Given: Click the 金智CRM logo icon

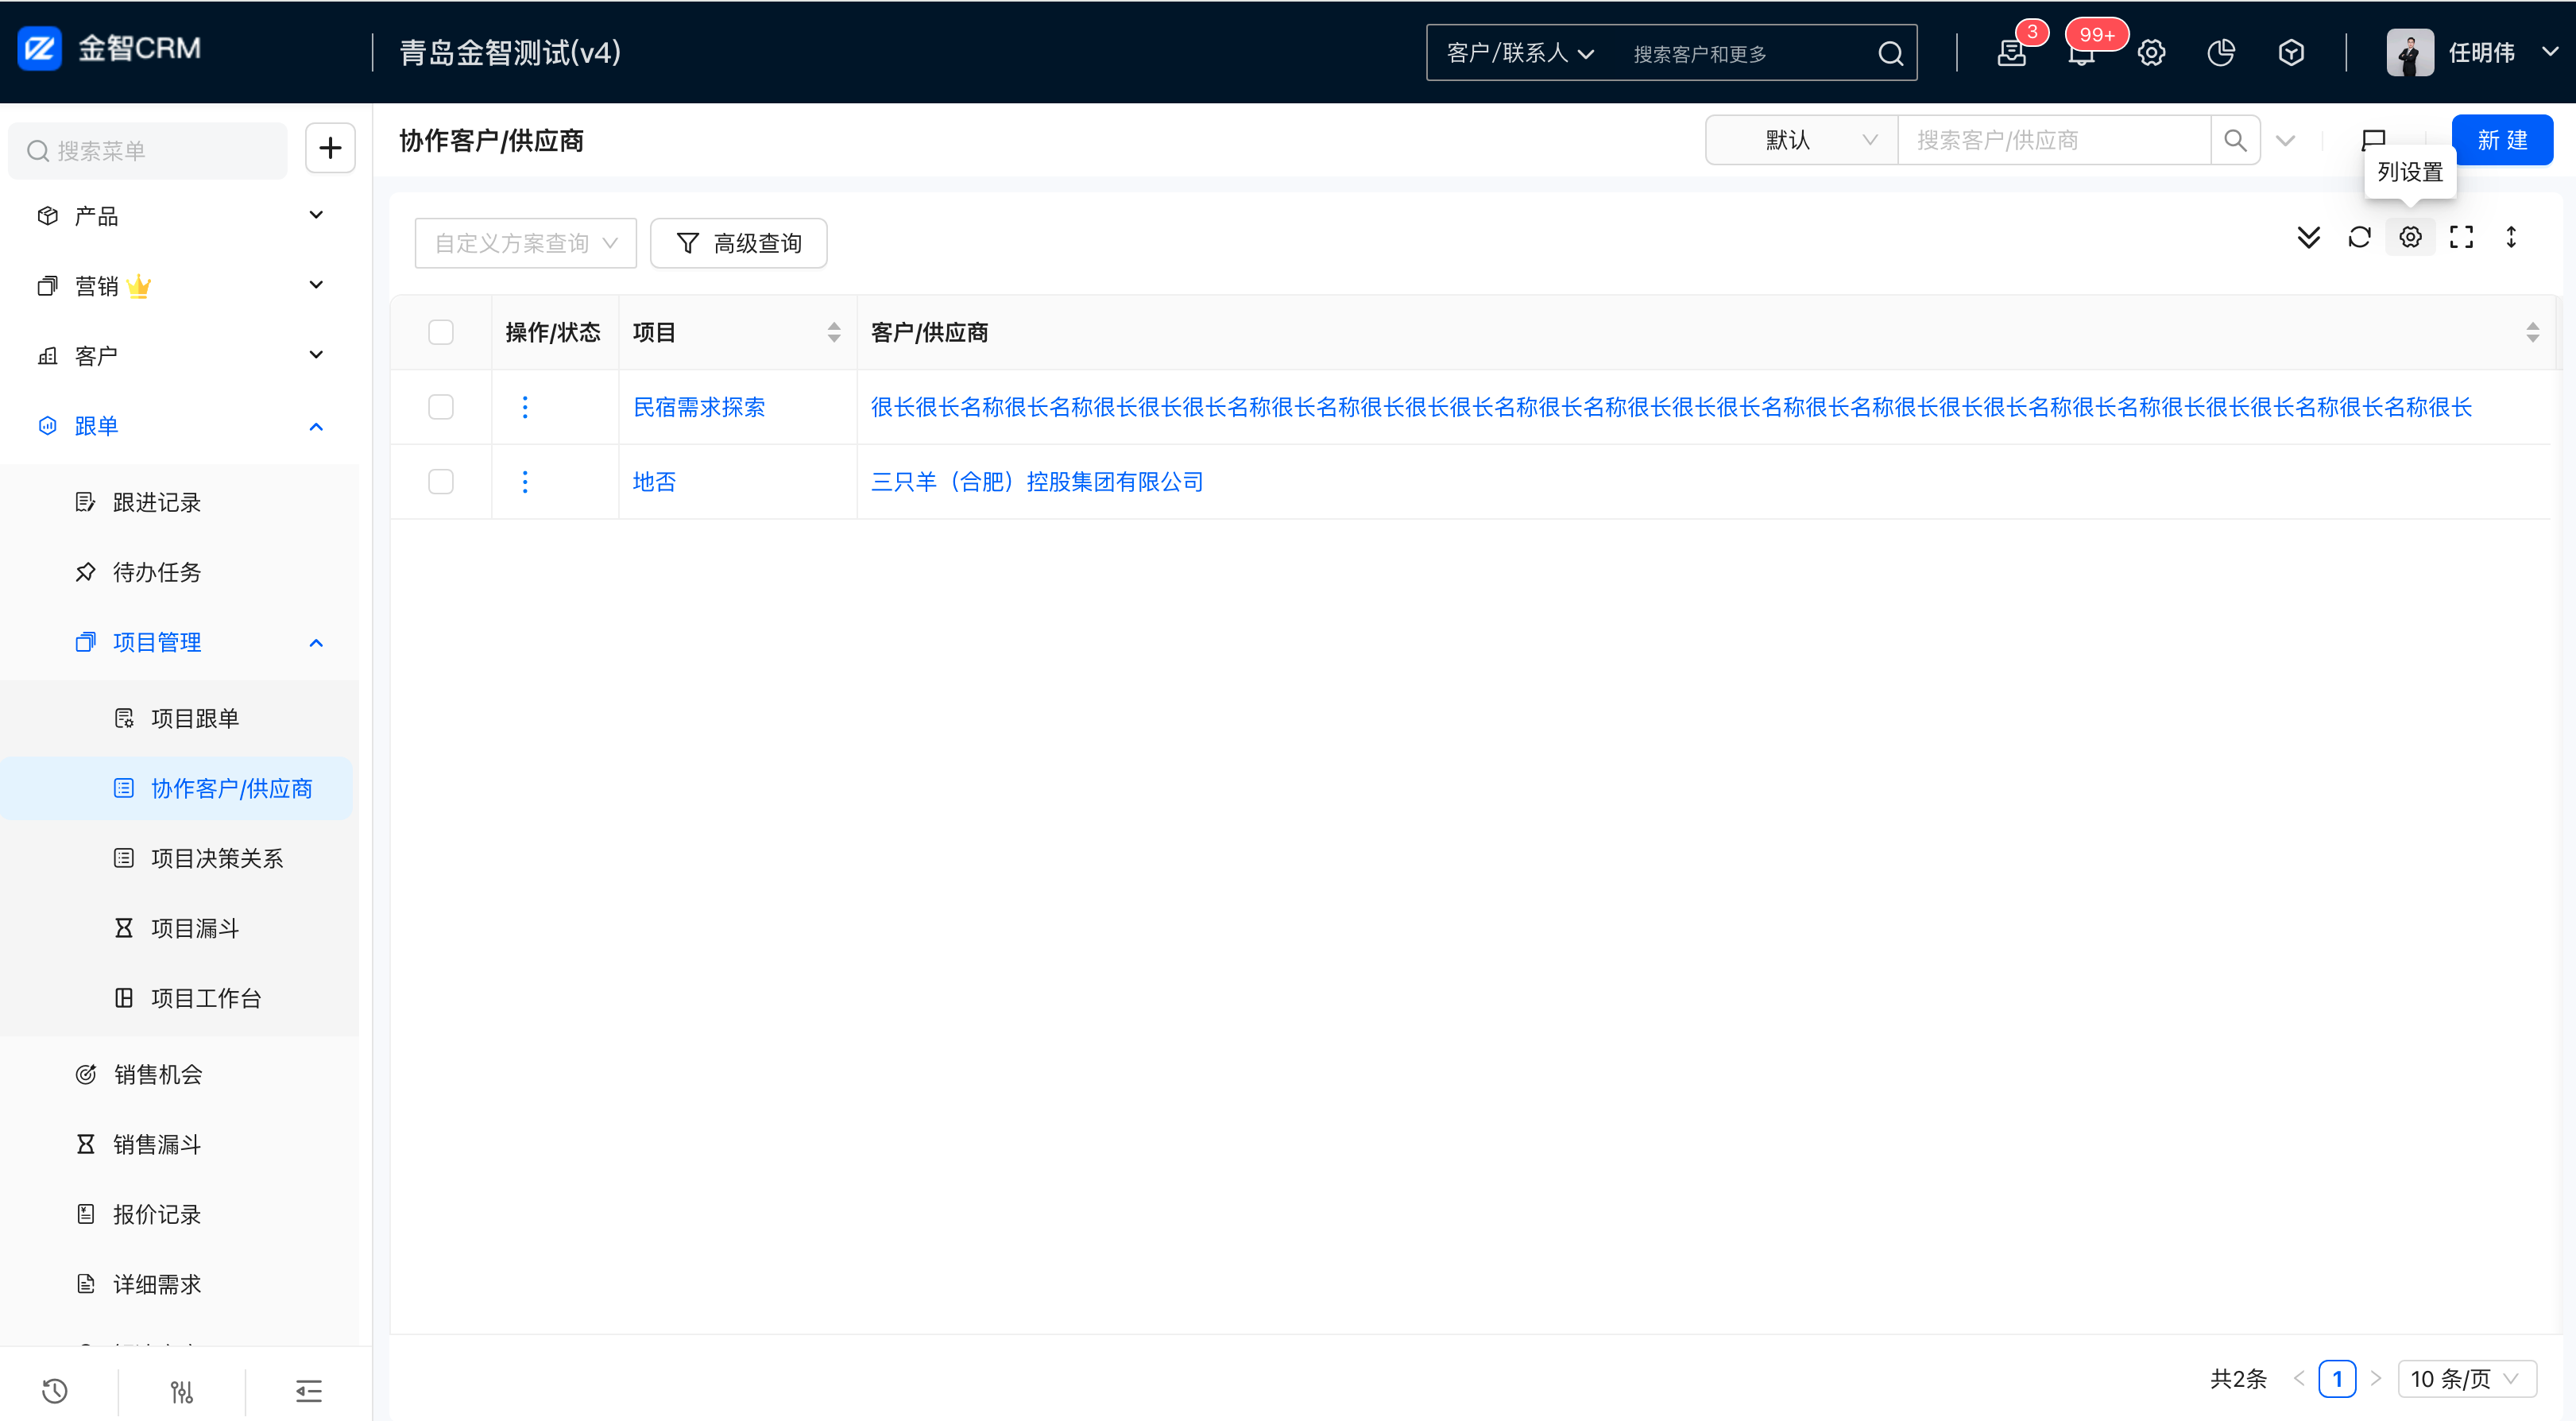Looking at the screenshot, I should pyautogui.click(x=40, y=48).
